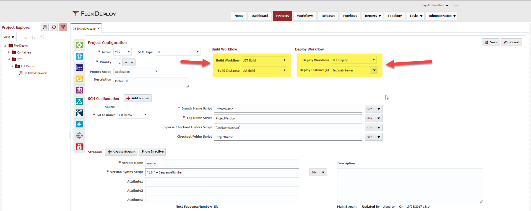
Task: Select the JETNavDrawer project in tree
Action: (x=35, y=73)
